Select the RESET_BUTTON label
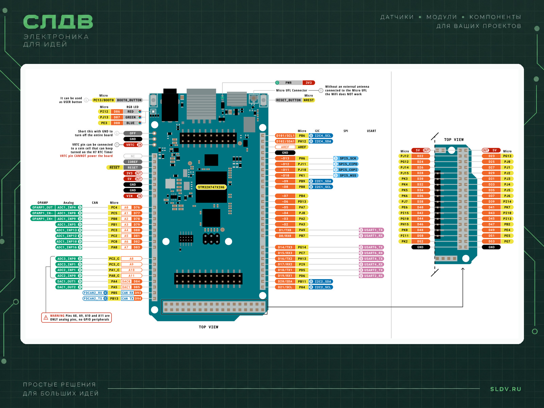This screenshot has width=544, height=408. [288, 100]
